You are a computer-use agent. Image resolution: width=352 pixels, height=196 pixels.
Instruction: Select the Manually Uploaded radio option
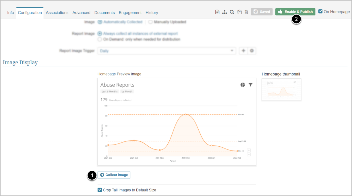[x=150, y=22]
